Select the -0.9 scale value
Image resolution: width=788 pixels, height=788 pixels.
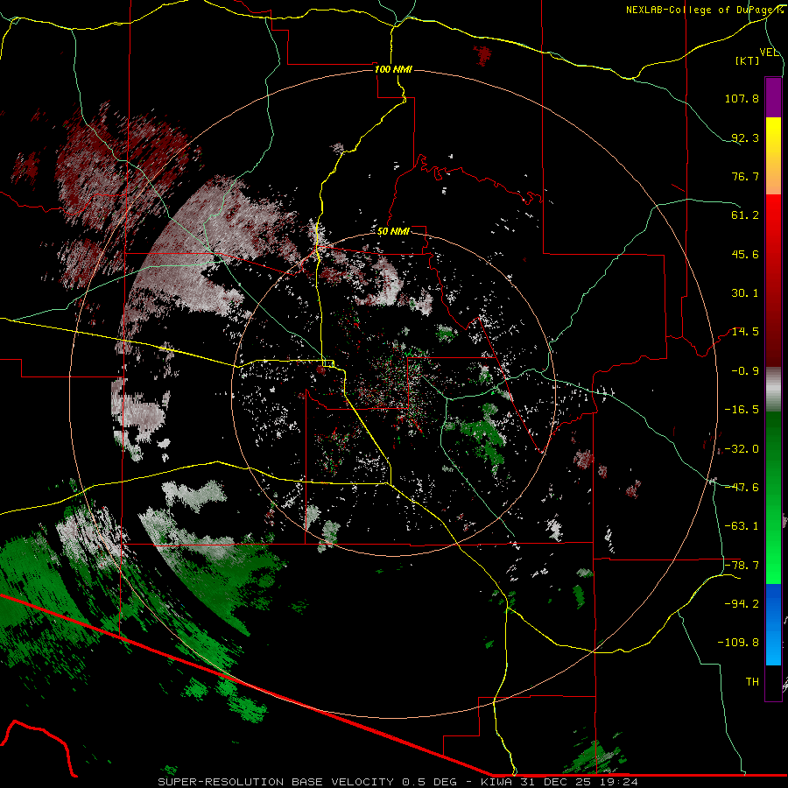[x=745, y=371]
